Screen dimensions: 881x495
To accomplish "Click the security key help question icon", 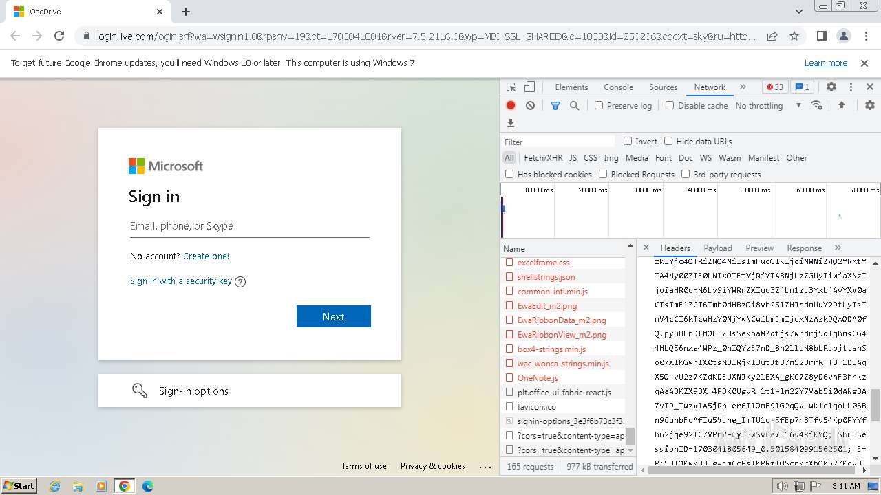I will pyautogui.click(x=240, y=281).
